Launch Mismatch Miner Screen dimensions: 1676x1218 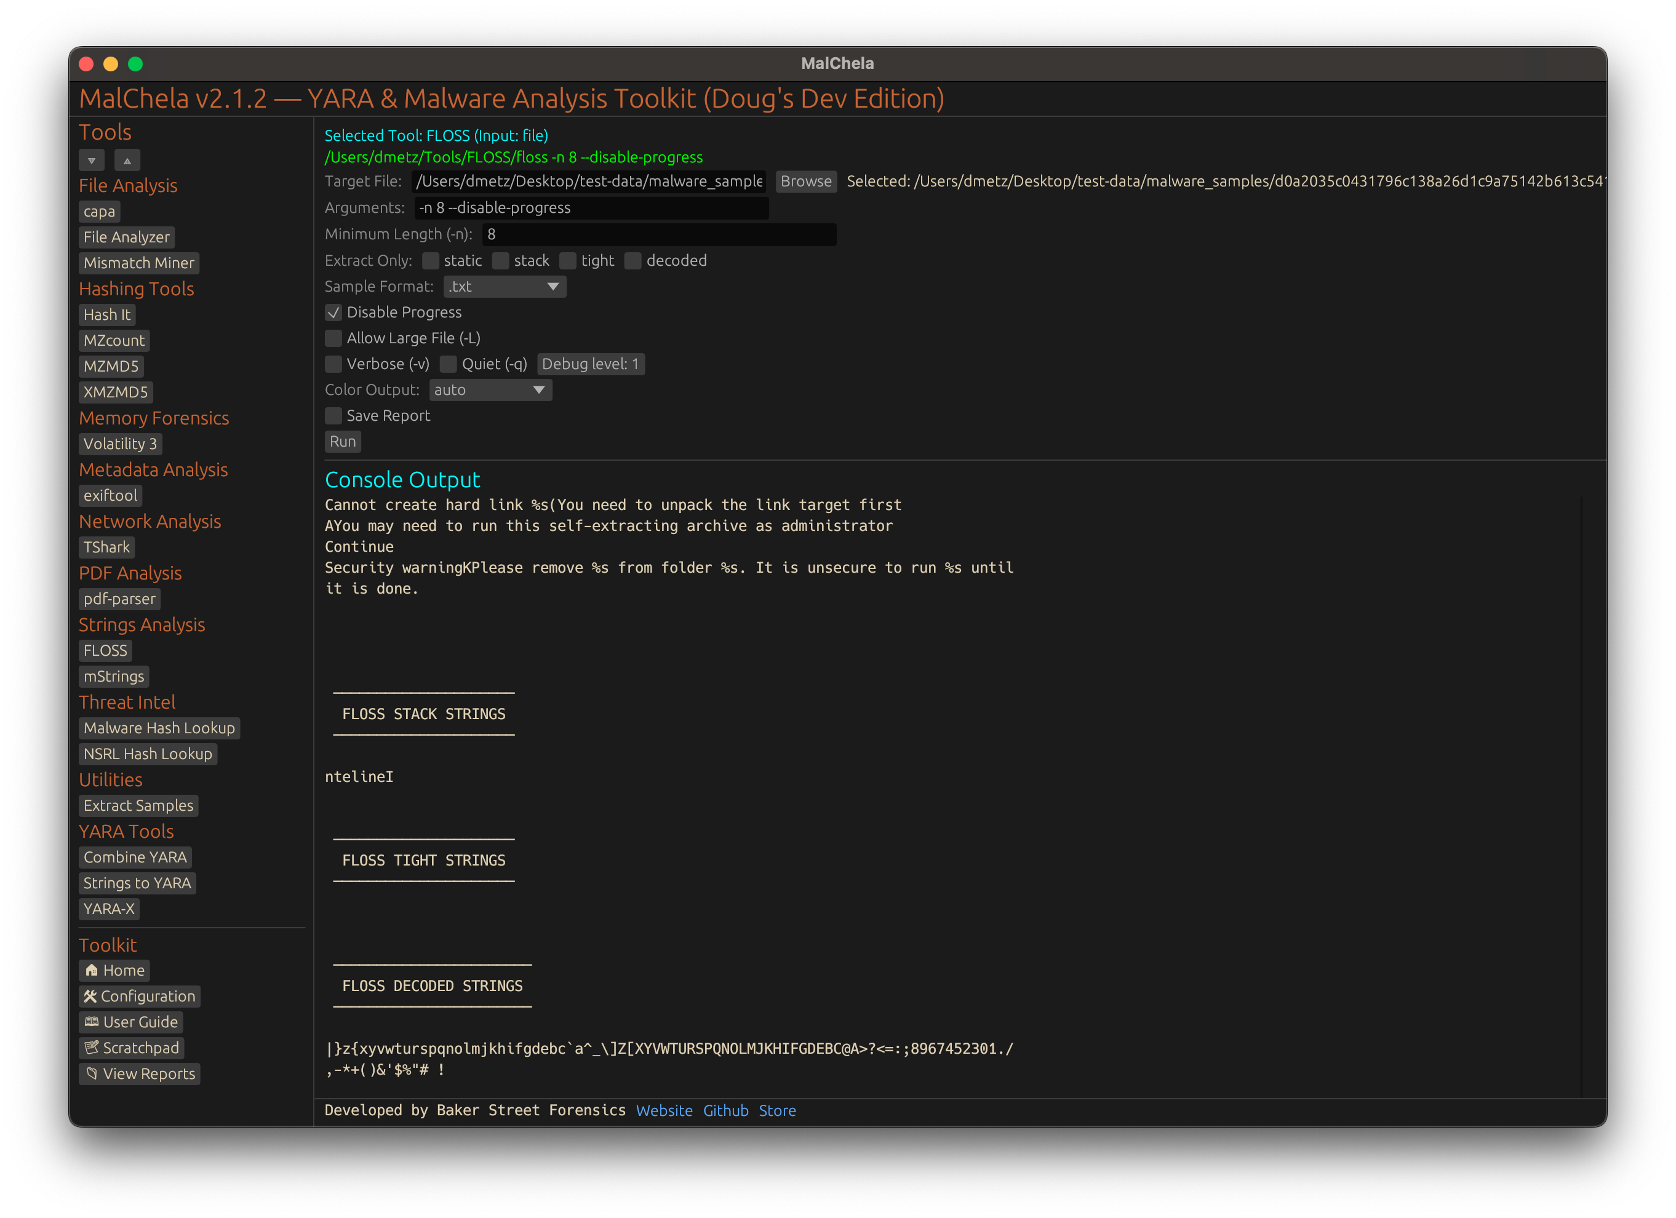(139, 263)
